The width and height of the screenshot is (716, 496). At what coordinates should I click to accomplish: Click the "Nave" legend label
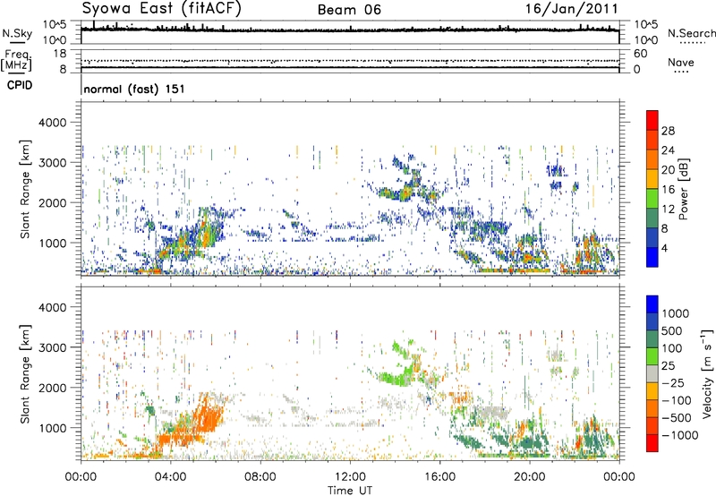click(681, 62)
